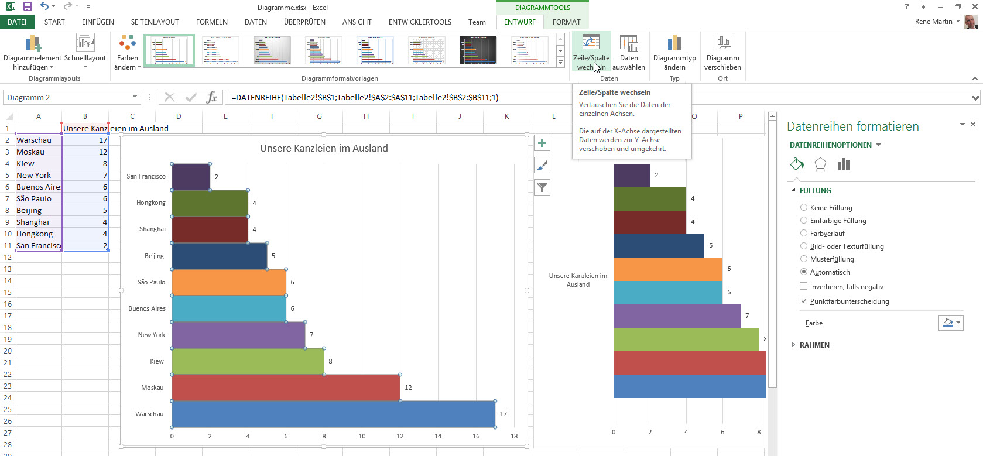Open chart styles paintbrush button
Screen dimensions: 983x456
pos(543,166)
